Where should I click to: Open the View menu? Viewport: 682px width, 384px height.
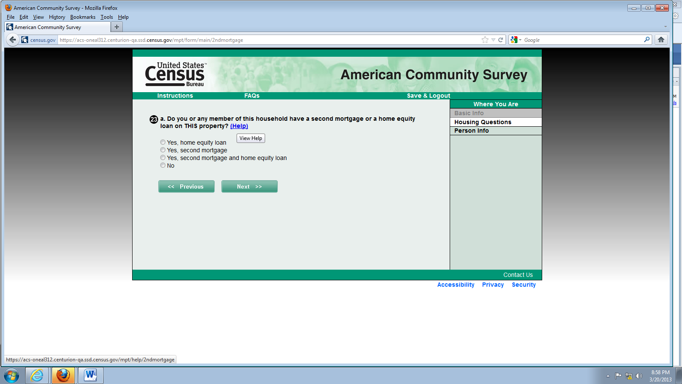pos(38,17)
